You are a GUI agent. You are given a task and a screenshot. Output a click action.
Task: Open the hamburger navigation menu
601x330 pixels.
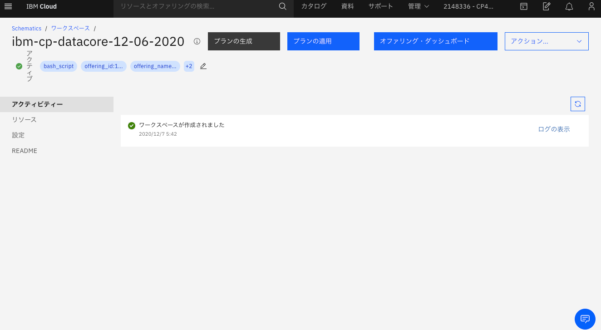click(x=8, y=6)
